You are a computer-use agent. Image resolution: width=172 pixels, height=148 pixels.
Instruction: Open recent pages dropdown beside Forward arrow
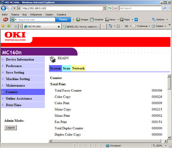tap(14, 8)
